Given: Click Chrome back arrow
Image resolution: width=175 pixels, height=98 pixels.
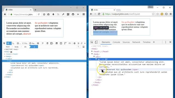Looking at the screenshot, I should tap(91, 14).
